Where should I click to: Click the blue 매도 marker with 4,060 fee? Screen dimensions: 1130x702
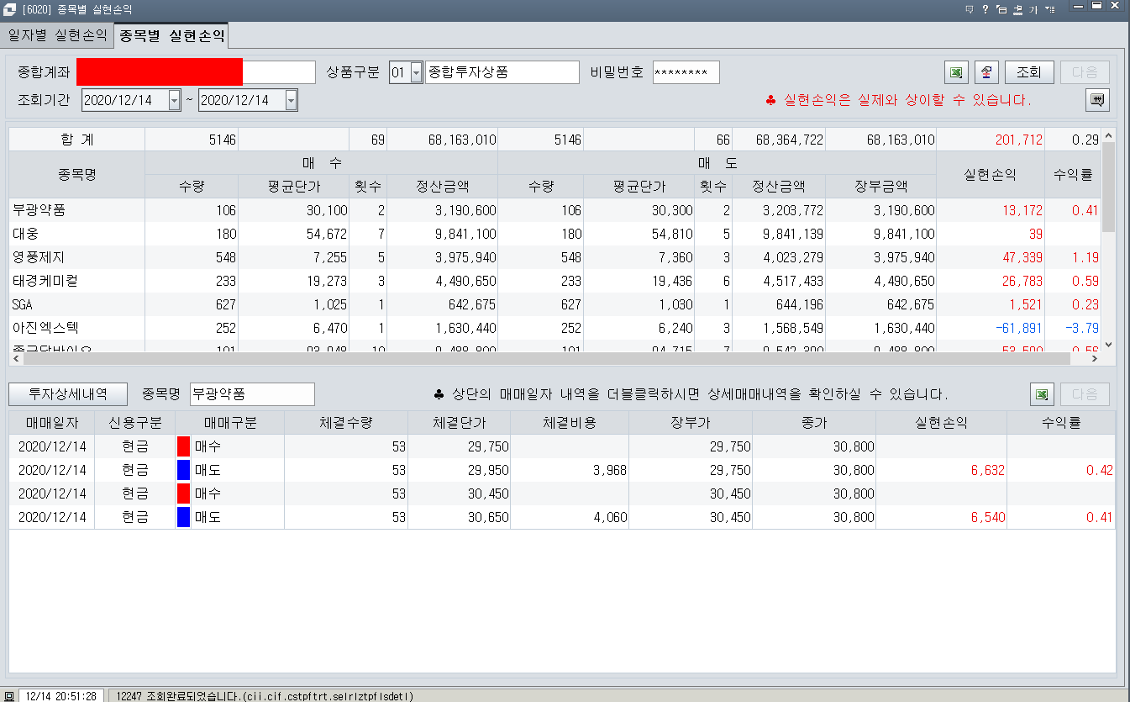pos(183,517)
